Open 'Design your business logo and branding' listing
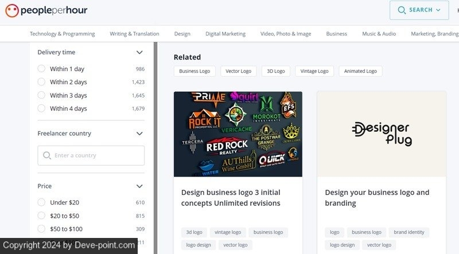This screenshot has height=254, width=459. pos(376,198)
